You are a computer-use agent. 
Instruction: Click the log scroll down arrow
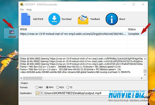tap(145, 75)
